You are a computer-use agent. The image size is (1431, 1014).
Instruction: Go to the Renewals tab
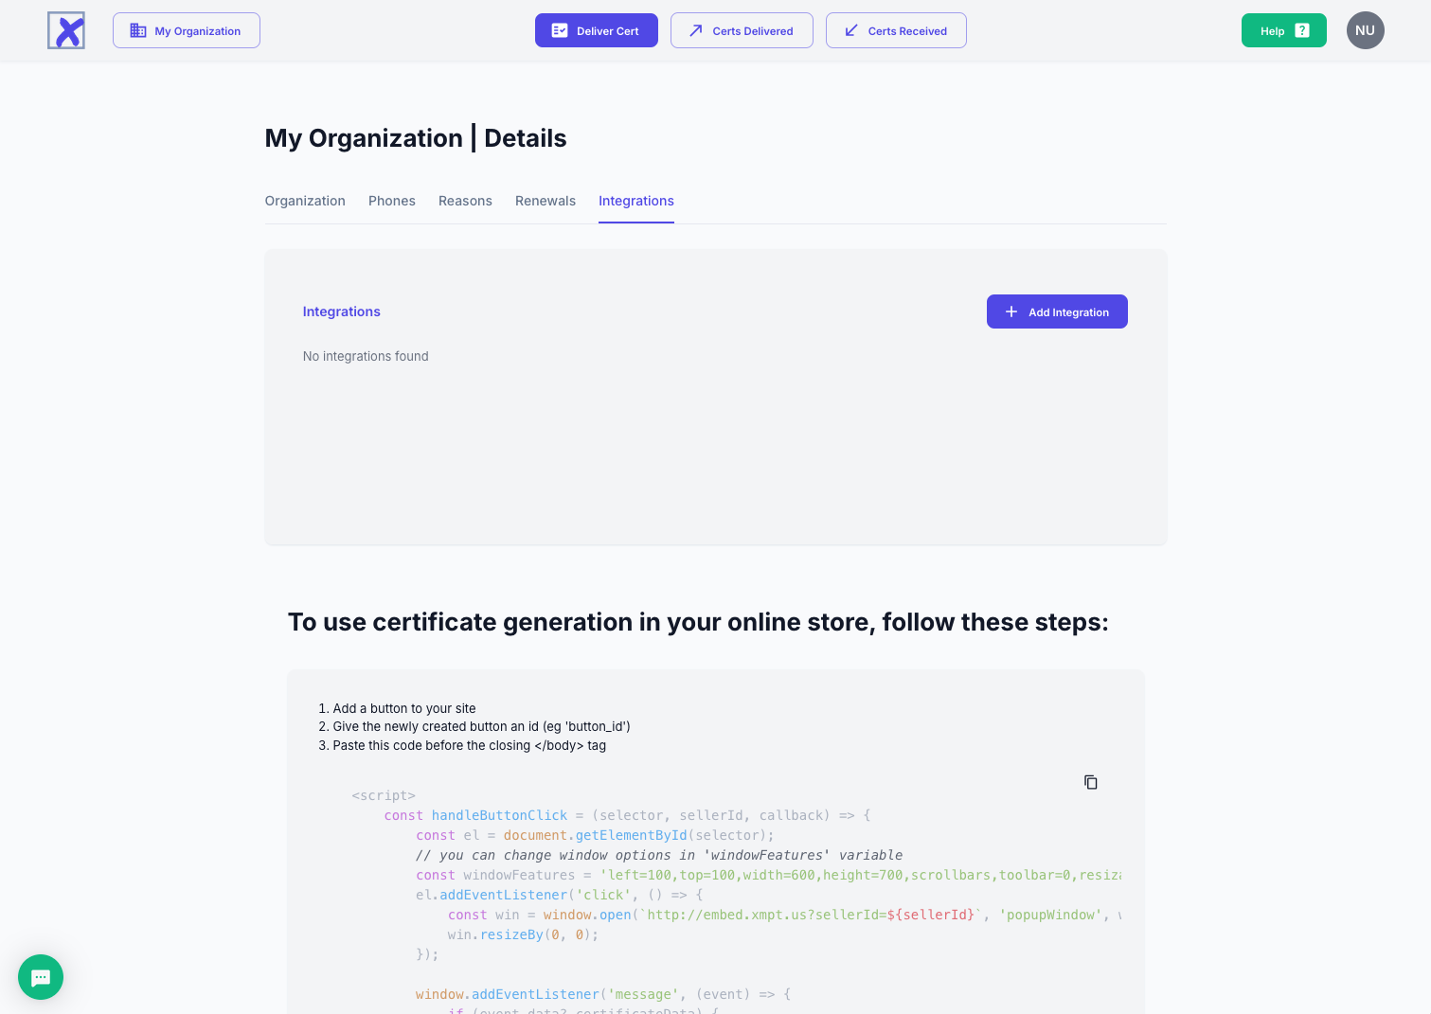pyautogui.click(x=546, y=201)
